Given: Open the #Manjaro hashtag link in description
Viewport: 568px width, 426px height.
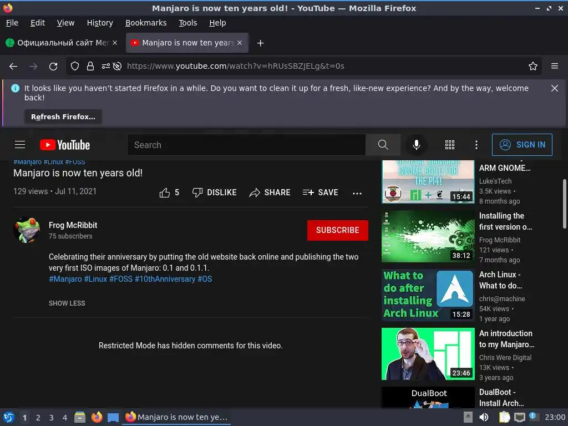Looking at the screenshot, I should 65,279.
